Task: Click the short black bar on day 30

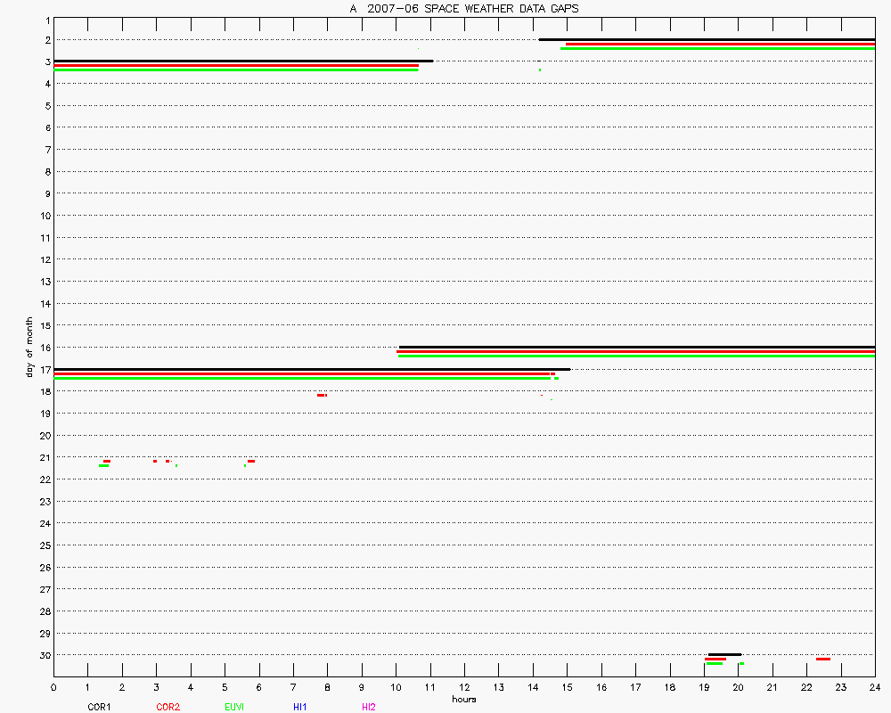Action: [x=723, y=654]
